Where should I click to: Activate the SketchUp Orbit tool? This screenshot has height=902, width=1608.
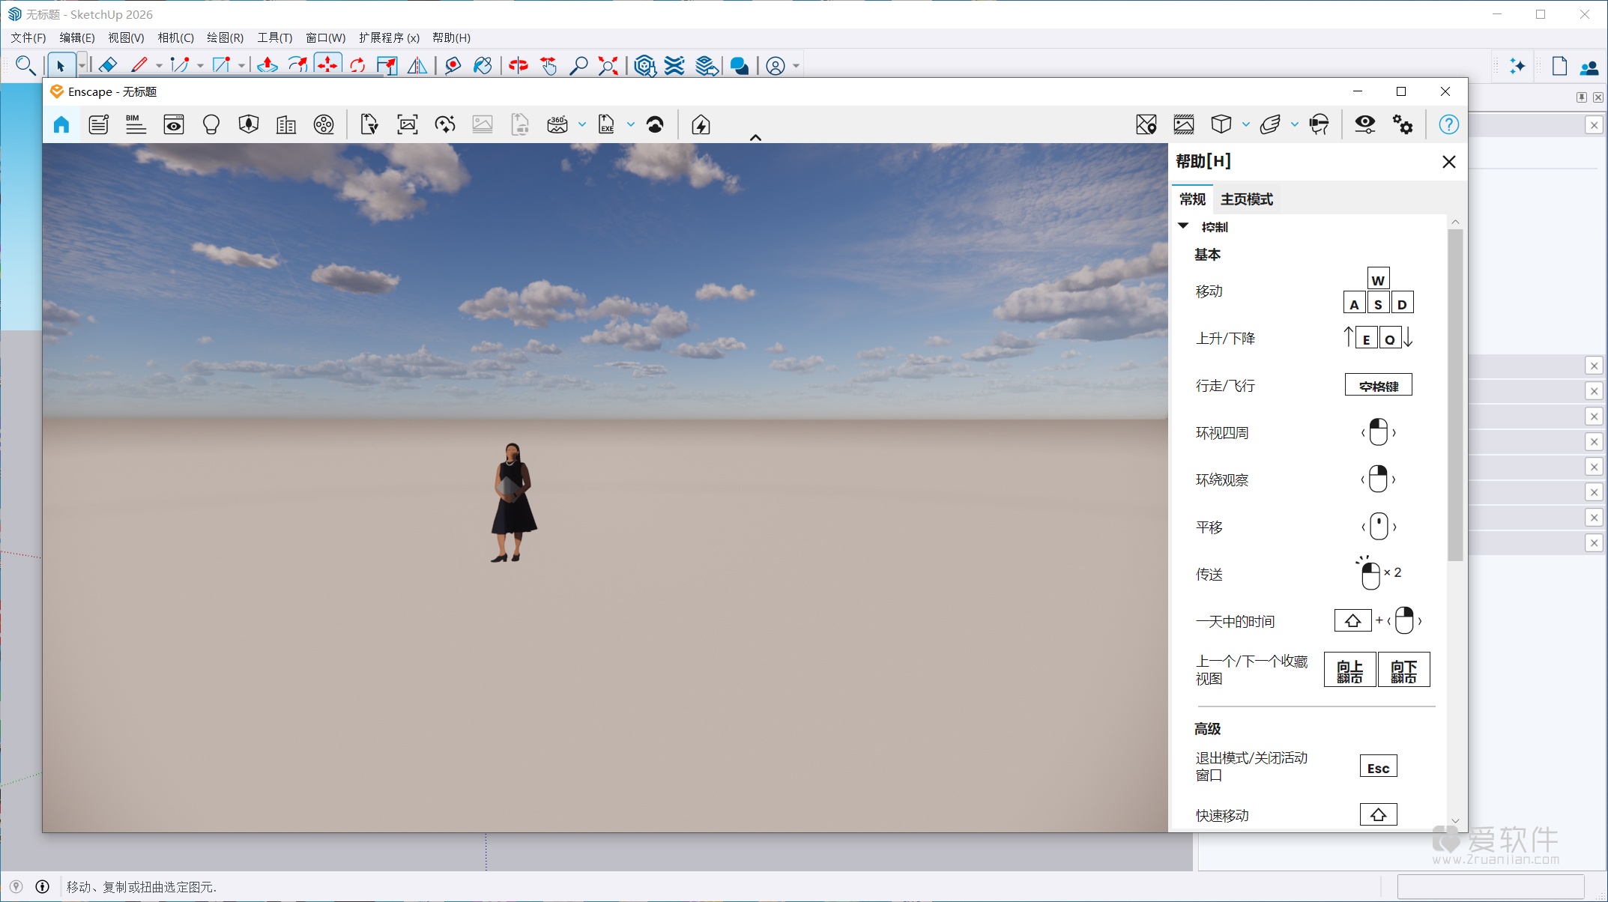[x=519, y=65]
